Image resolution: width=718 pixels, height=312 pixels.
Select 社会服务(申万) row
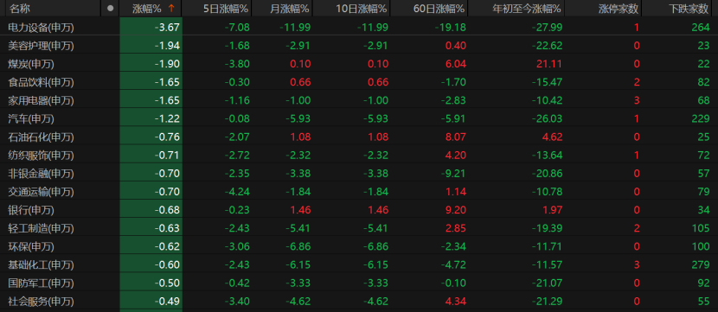(x=359, y=302)
